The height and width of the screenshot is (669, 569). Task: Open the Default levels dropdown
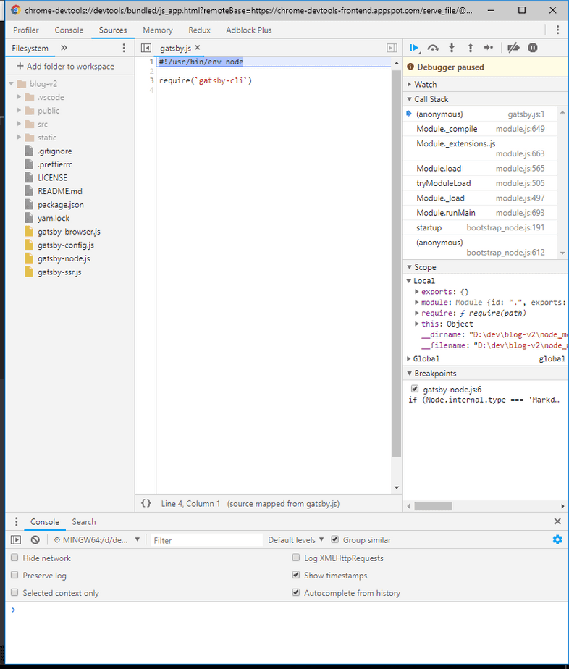(x=295, y=540)
